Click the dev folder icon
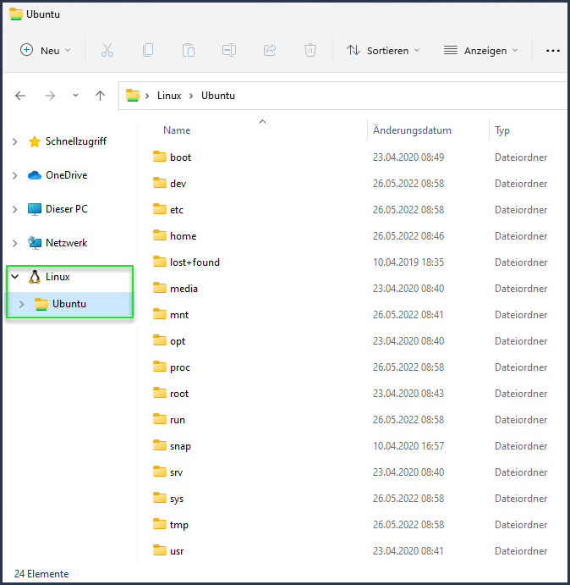This screenshot has width=570, height=585. [160, 183]
